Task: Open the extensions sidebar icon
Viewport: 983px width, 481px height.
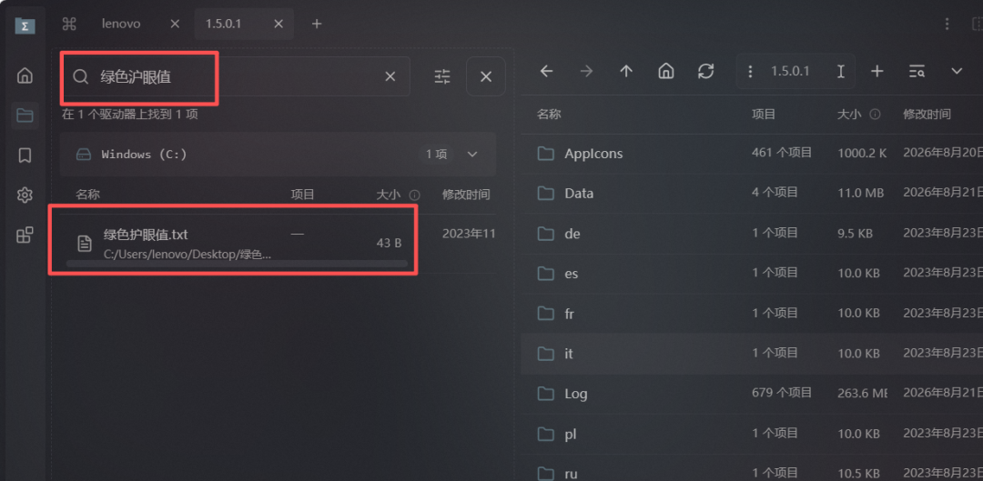Action: [x=25, y=235]
